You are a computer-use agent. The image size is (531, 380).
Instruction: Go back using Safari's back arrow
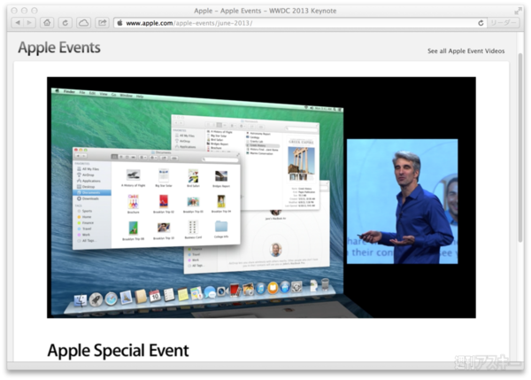click(x=18, y=23)
